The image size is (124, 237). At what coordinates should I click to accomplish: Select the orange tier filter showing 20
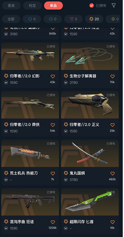(94, 19)
